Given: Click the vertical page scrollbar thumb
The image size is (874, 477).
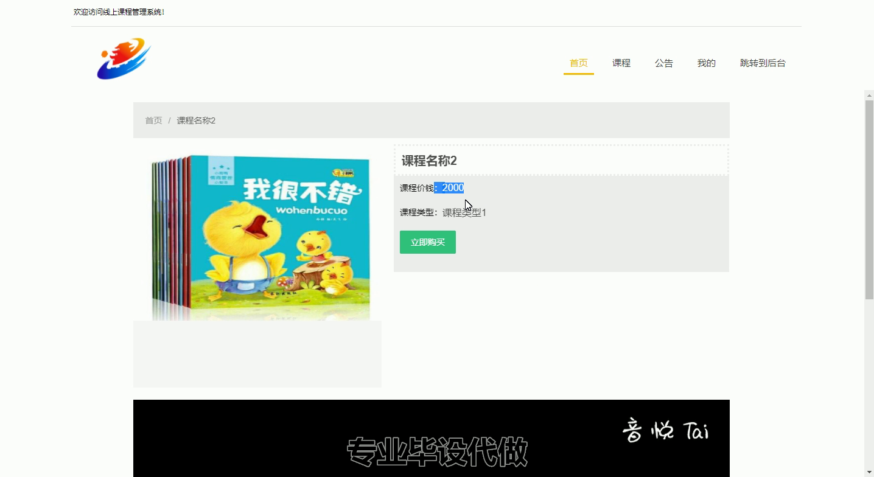Looking at the screenshot, I should [869, 200].
